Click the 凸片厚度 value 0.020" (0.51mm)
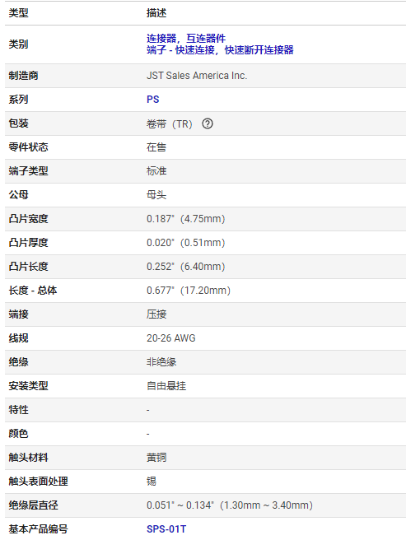 [x=186, y=243]
